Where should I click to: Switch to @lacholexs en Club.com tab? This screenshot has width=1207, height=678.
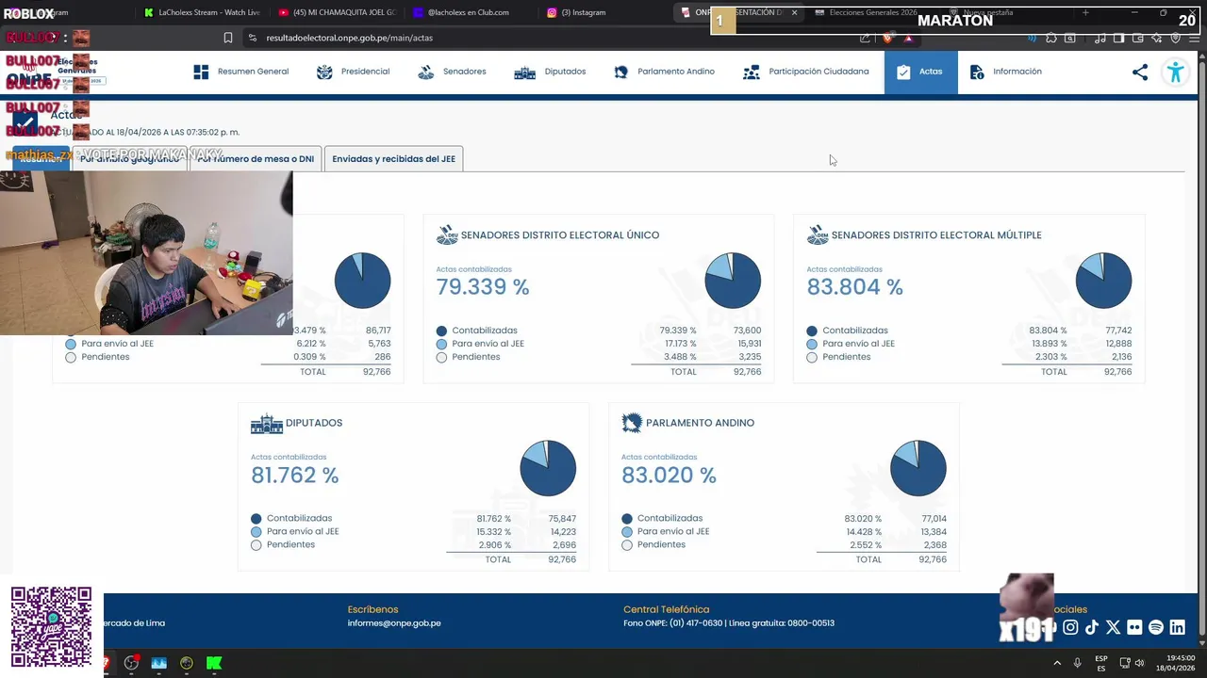471,12
